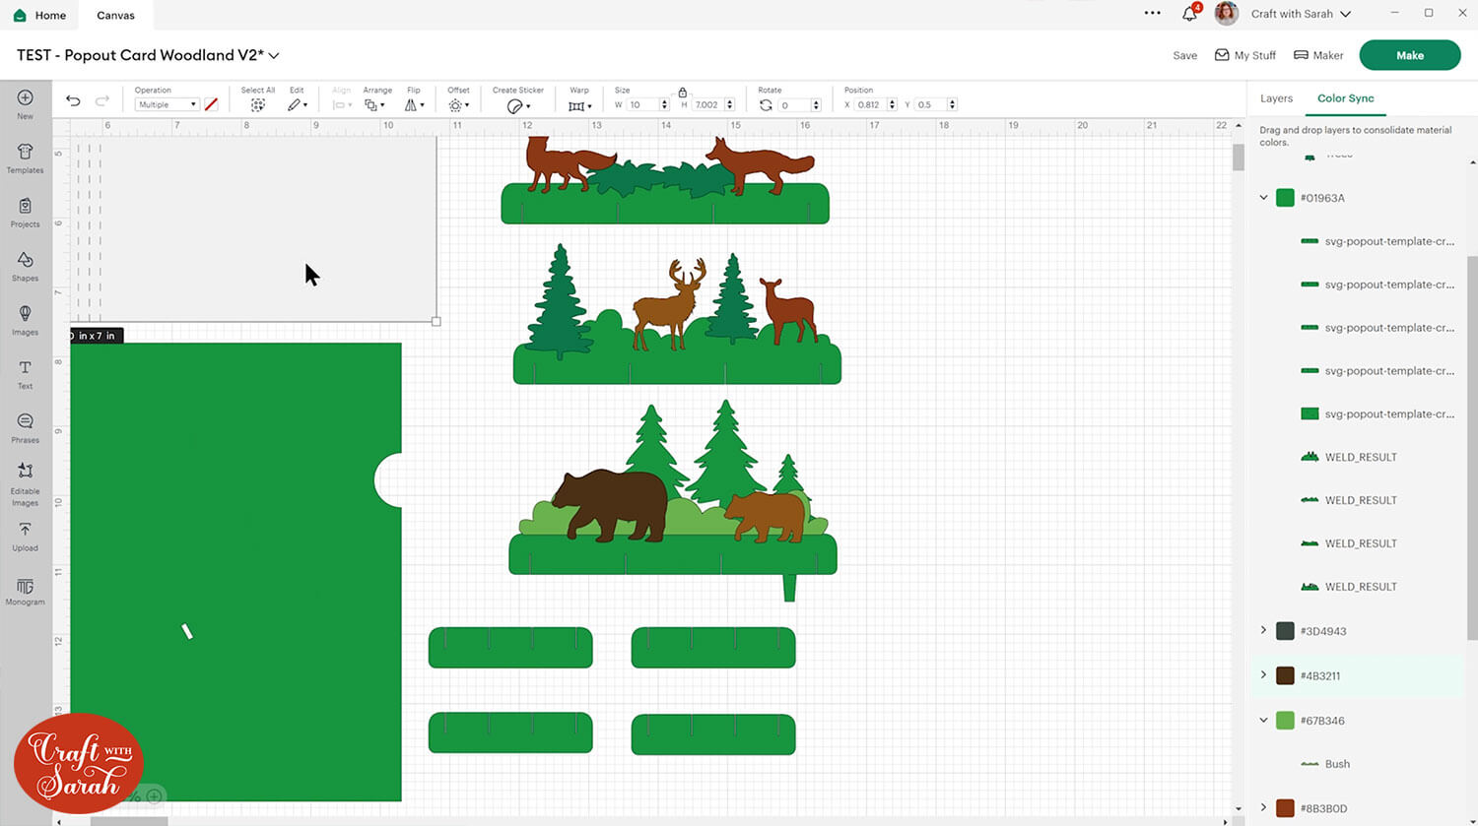The height and width of the screenshot is (826, 1478).
Task: Click the green Make button
Action: tap(1409, 55)
